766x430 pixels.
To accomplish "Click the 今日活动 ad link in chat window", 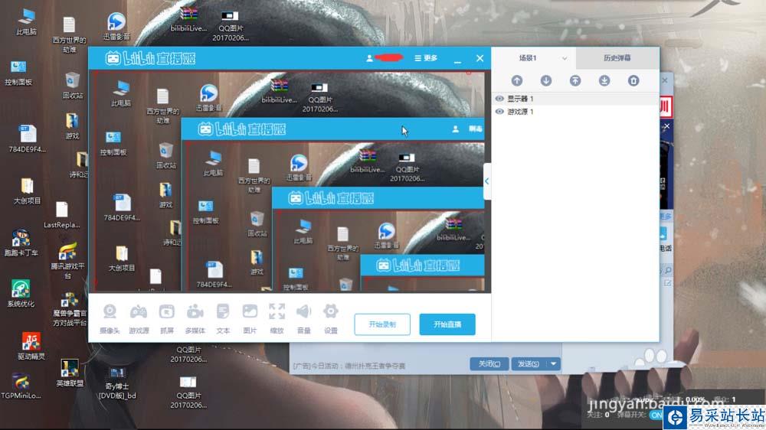I will (349, 366).
